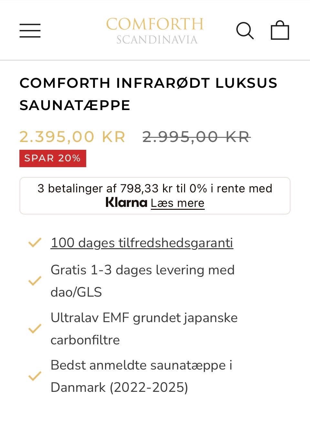Click the crossed-out 2.995,00 KR price

[196, 137]
